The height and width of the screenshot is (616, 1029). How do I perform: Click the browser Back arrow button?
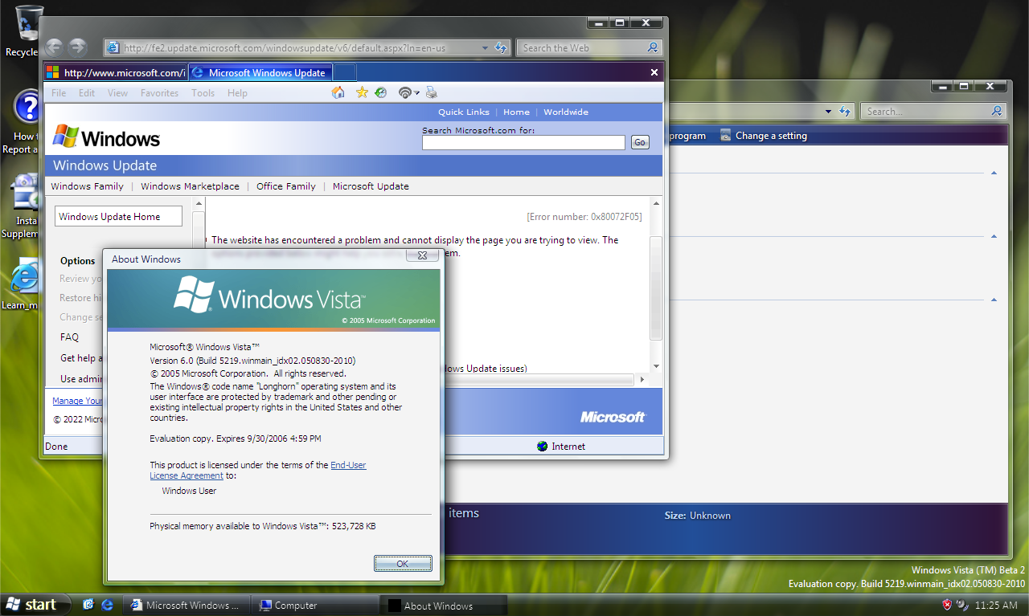point(55,47)
